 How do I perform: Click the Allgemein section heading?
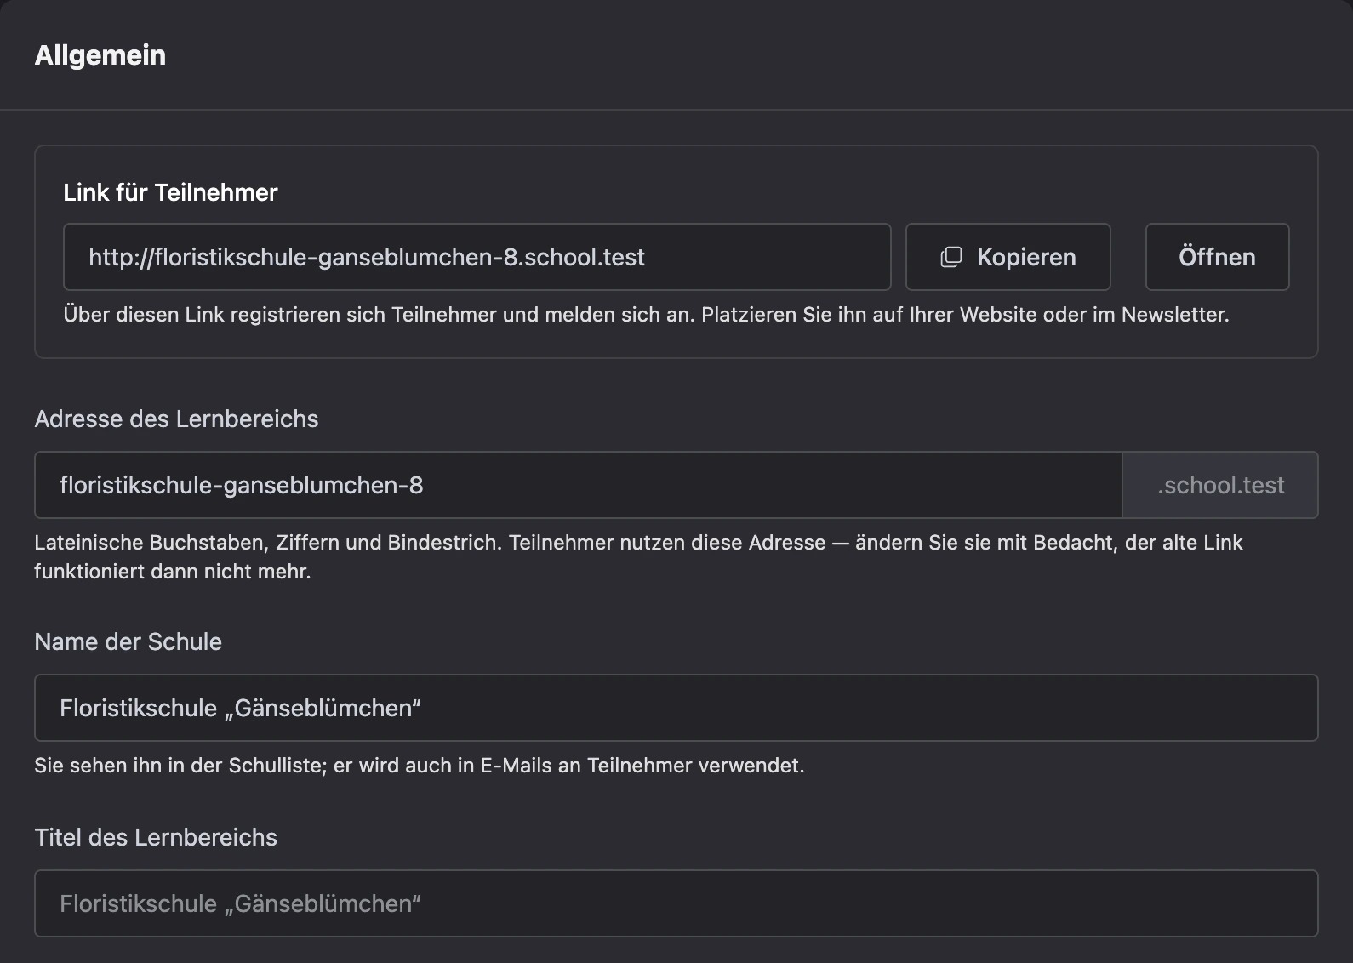click(x=100, y=55)
